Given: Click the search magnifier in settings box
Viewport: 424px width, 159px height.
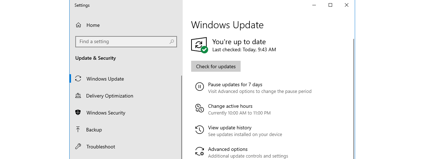Looking at the screenshot, I should tap(172, 42).
